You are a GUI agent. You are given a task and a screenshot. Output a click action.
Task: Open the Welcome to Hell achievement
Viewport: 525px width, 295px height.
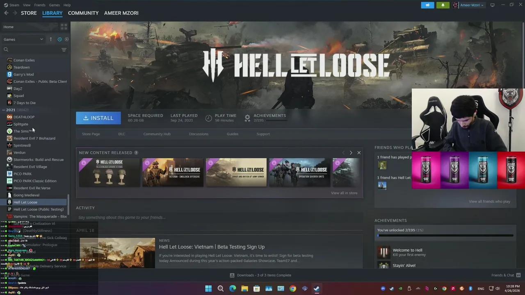tap(445, 252)
